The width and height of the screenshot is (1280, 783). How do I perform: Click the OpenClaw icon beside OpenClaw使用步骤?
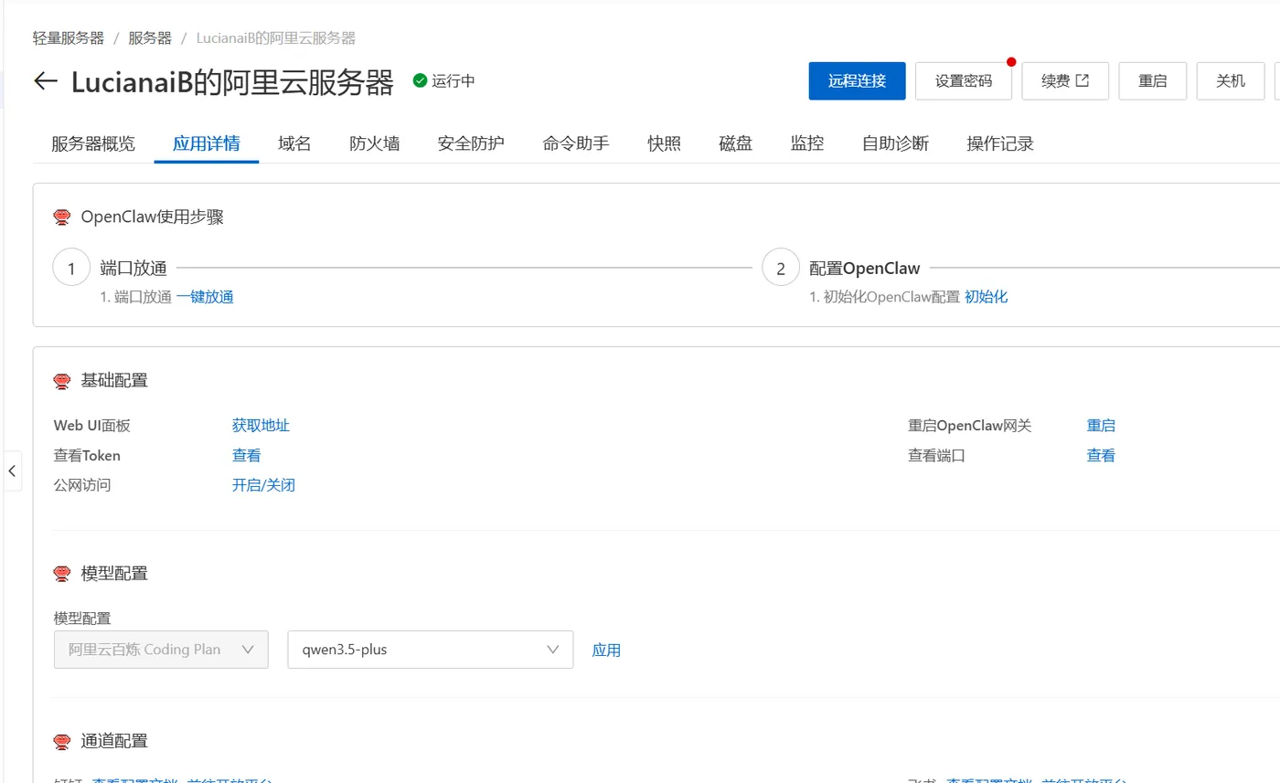tap(62, 217)
